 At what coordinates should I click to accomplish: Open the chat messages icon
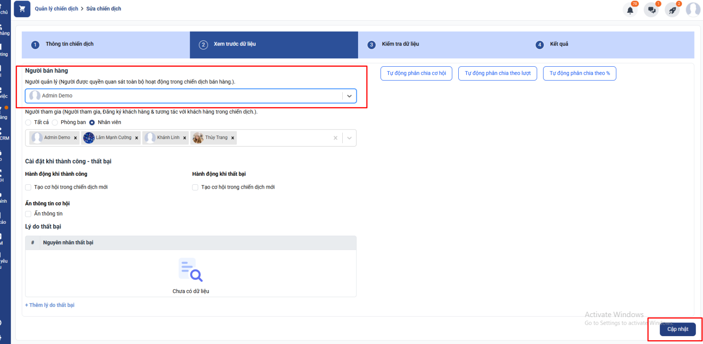click(x=651, y=10)
